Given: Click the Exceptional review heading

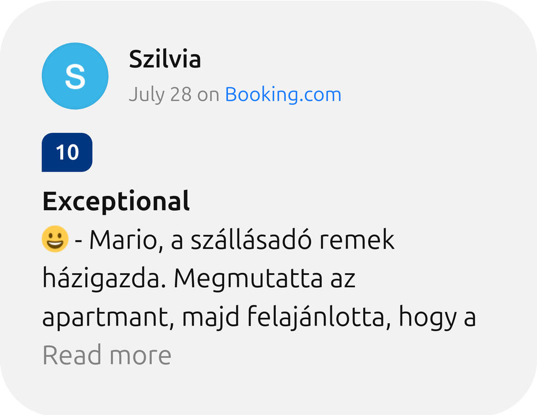Looking at the screenshot, I should [x=116, y=201].
